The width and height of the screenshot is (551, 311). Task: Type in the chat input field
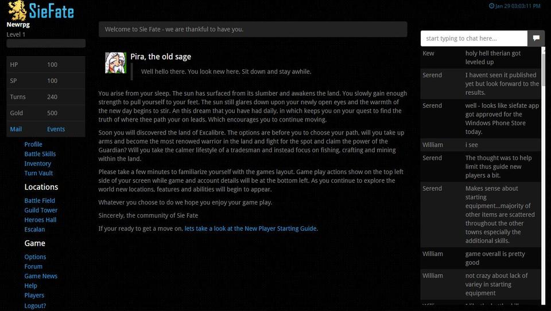tap(474, 38)
